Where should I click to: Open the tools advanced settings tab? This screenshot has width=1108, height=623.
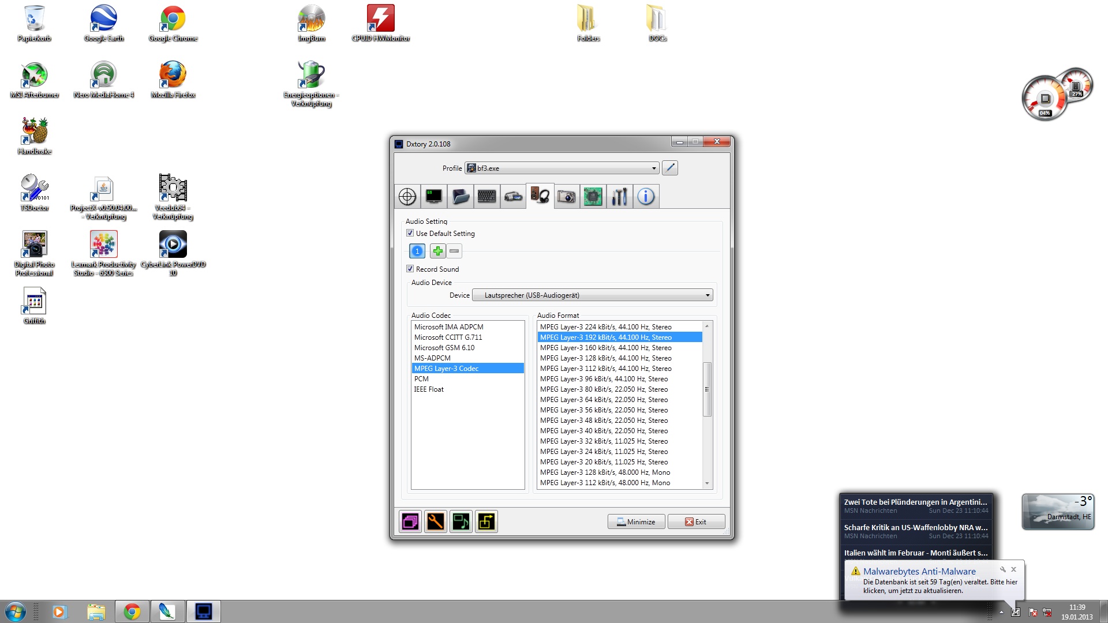point(619,197)
